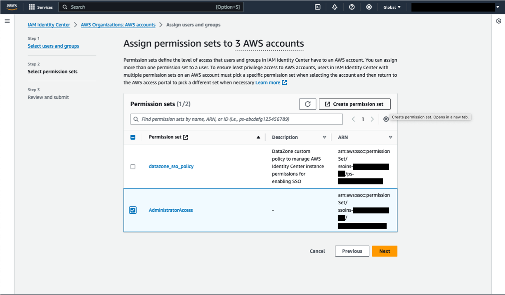Toggle the hamburger side navigation menu
Viewport: 505px width, 295px height.
pyautogui.click(x=7, y=21)
